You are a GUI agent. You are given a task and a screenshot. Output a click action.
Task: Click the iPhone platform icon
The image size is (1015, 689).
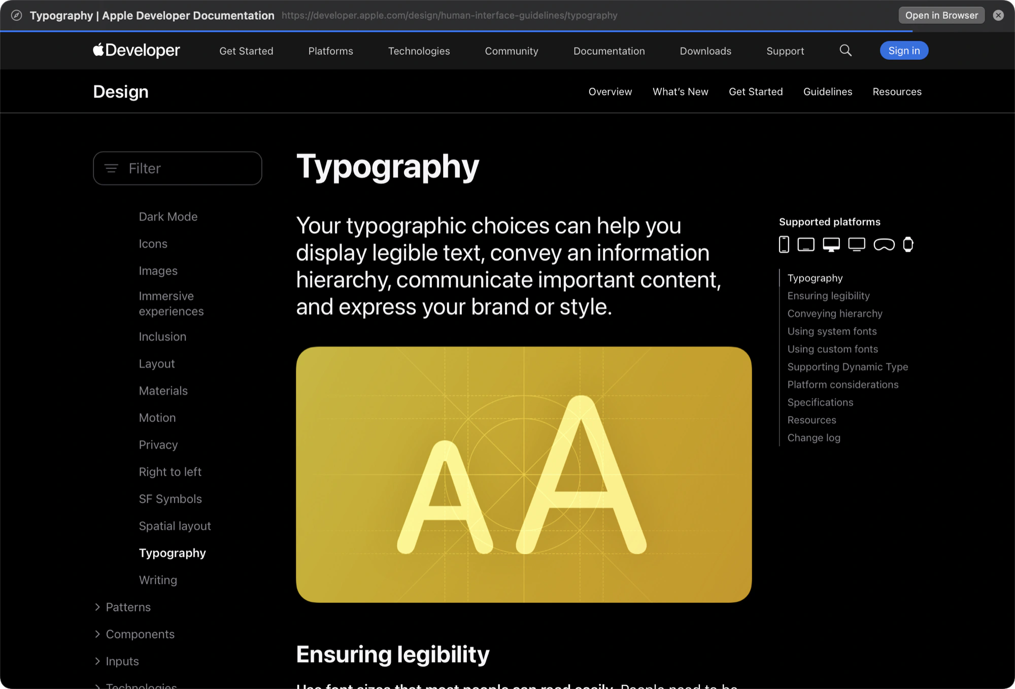784,245
